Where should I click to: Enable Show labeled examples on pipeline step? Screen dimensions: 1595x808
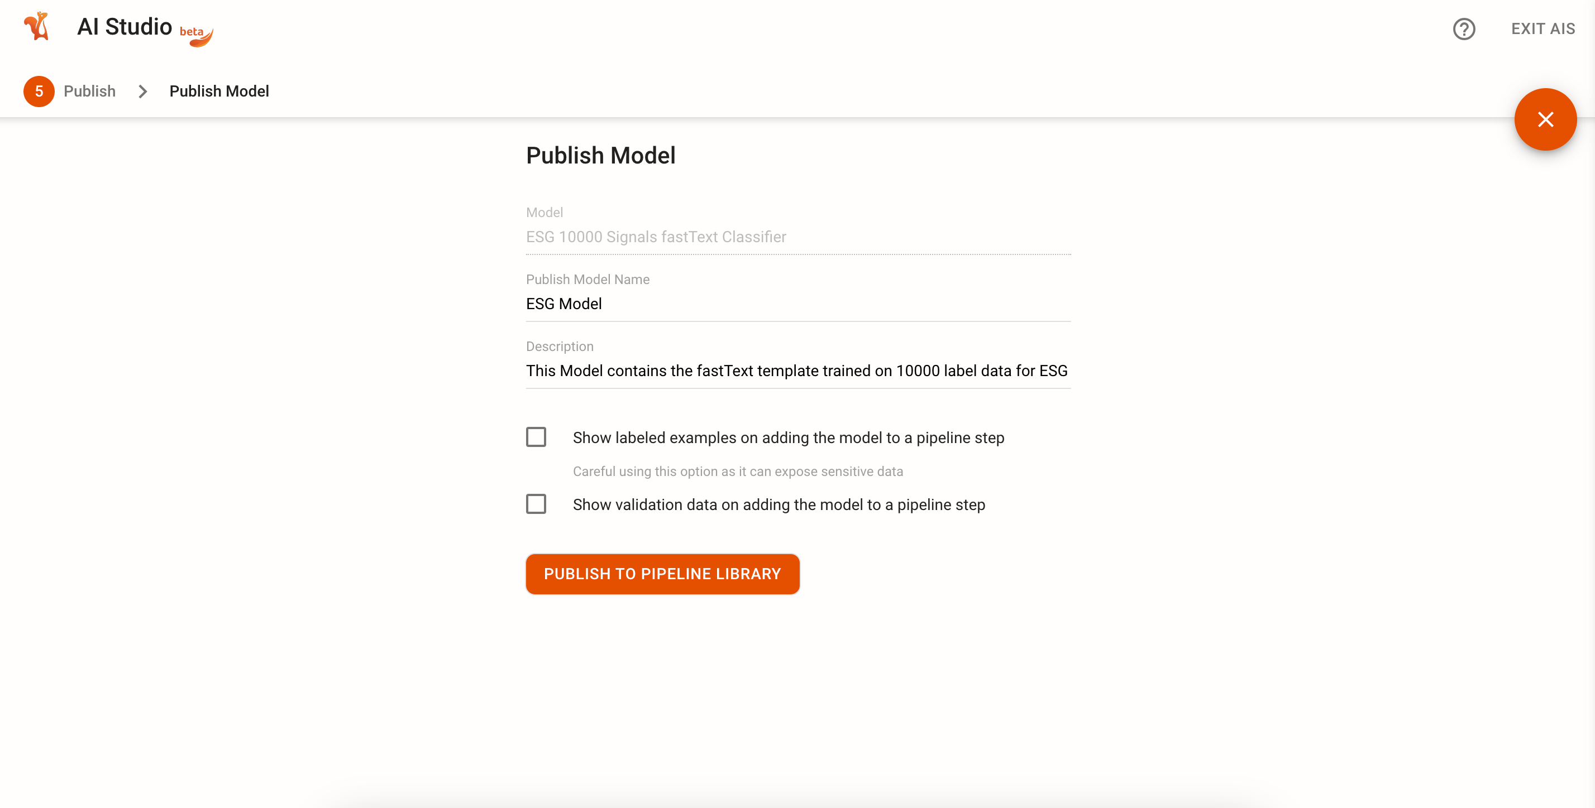[536, 437]
